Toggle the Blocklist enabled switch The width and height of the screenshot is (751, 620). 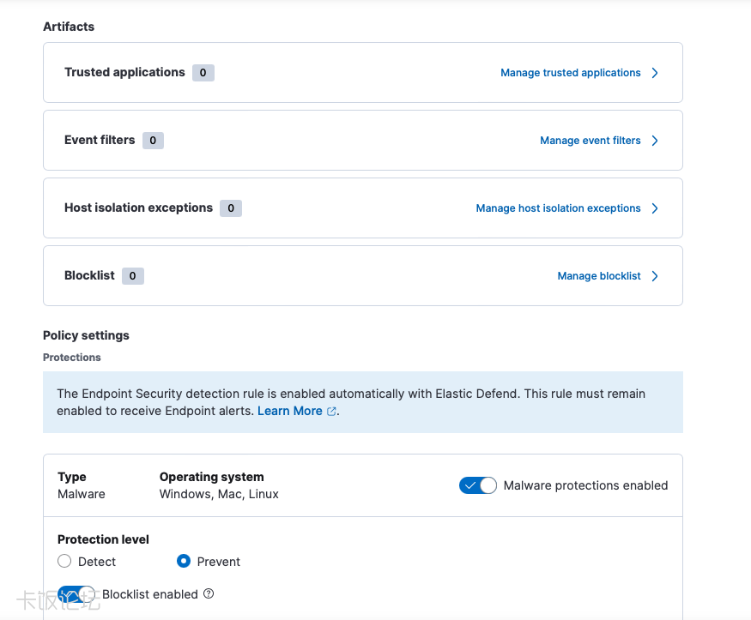76,594
